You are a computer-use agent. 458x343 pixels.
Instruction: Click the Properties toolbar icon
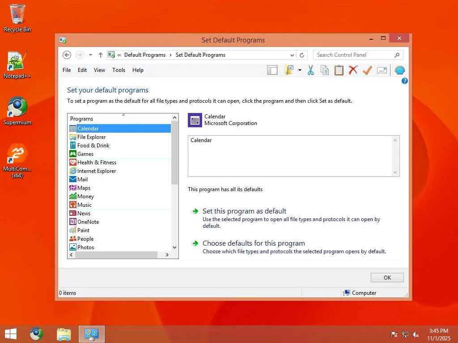tap(382, 70)
